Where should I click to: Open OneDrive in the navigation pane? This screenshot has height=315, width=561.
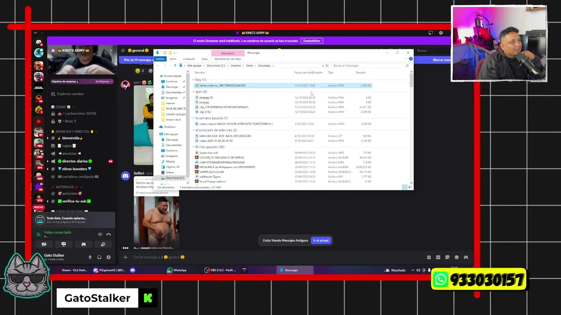click(x=170, y=127)
